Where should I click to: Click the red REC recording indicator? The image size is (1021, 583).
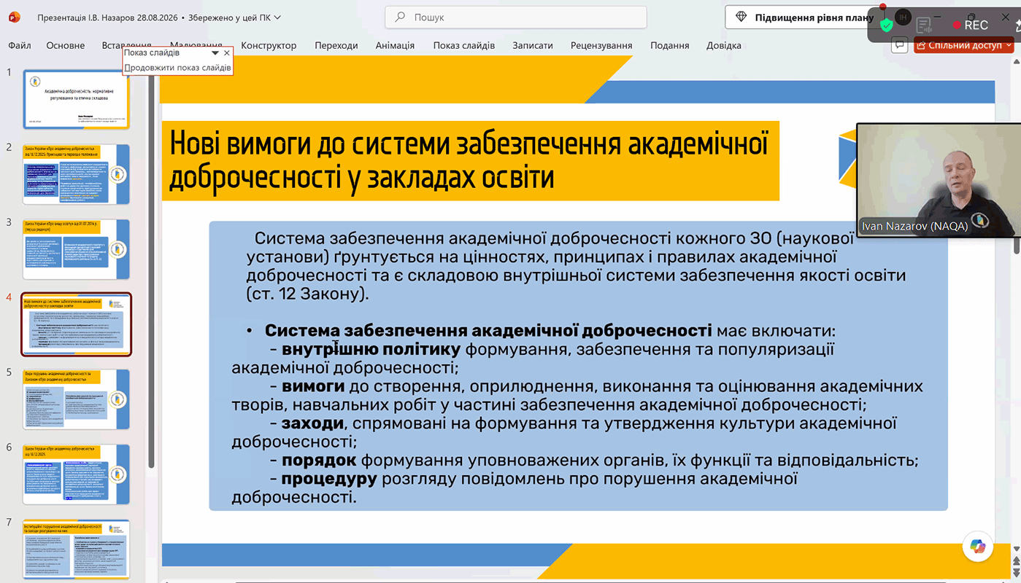[x=970, y=25]
